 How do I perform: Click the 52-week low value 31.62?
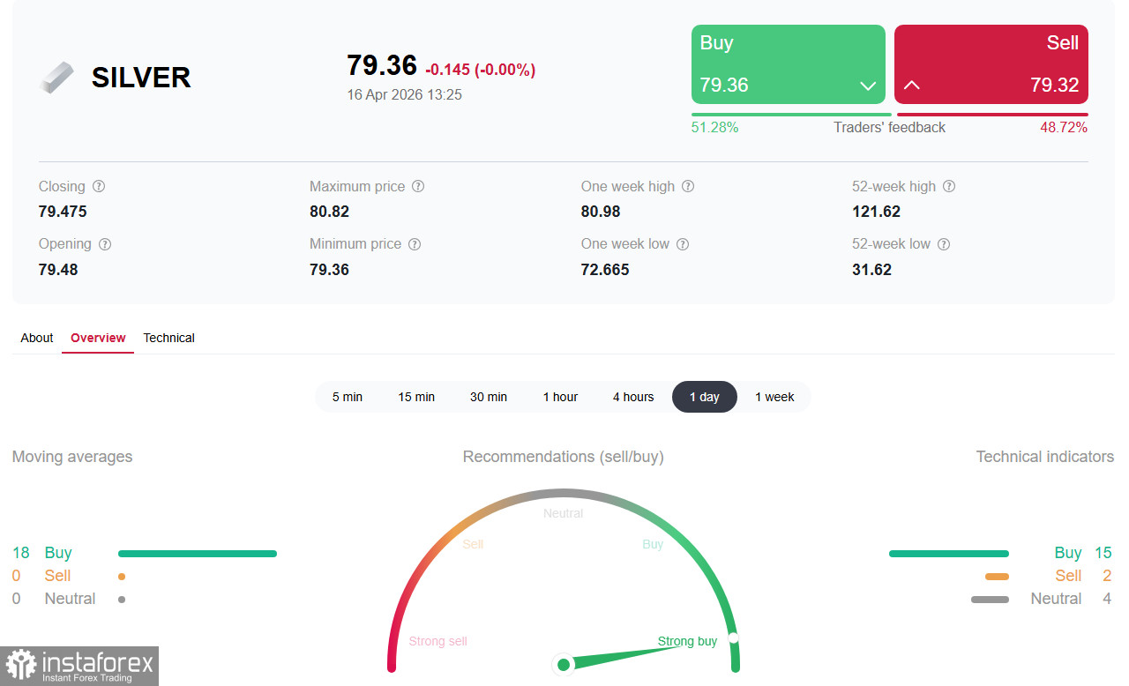(x=871, y=270)
